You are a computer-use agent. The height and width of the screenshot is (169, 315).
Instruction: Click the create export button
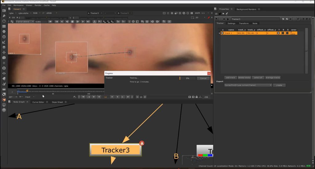click(x=279, y=85)
